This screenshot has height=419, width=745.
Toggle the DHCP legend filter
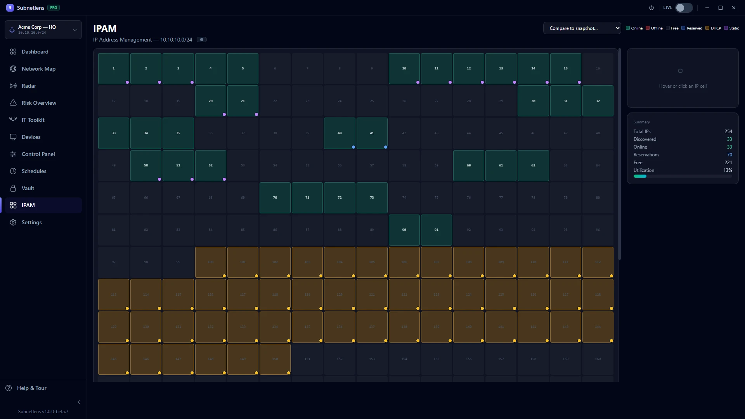(713, 28)
